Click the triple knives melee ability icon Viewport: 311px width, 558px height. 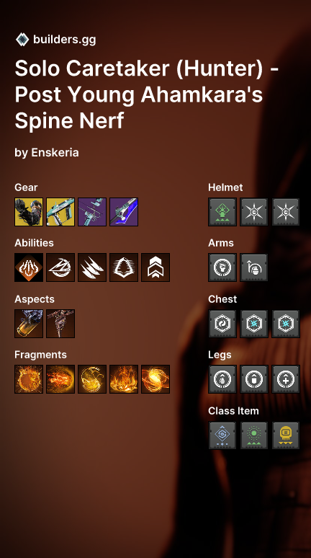tap(92, 267)
